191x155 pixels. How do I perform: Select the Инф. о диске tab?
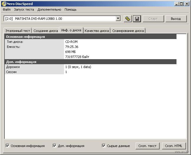71,30
